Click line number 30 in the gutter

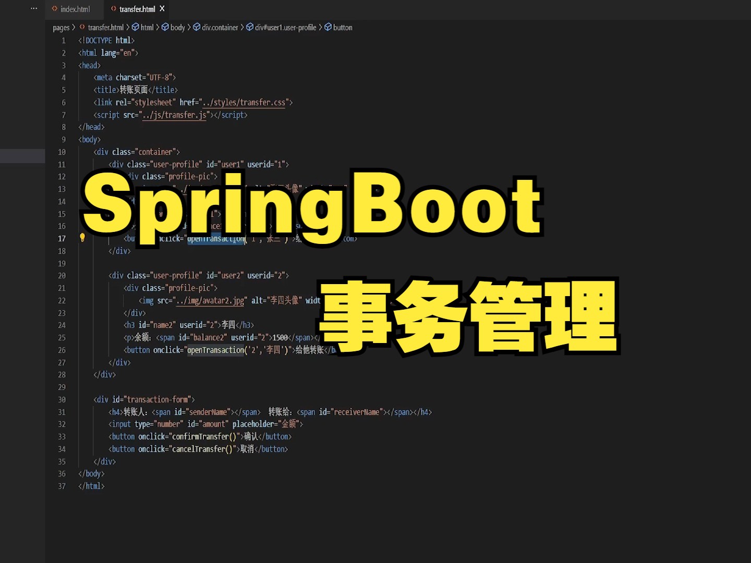click(x=62, y=400)
